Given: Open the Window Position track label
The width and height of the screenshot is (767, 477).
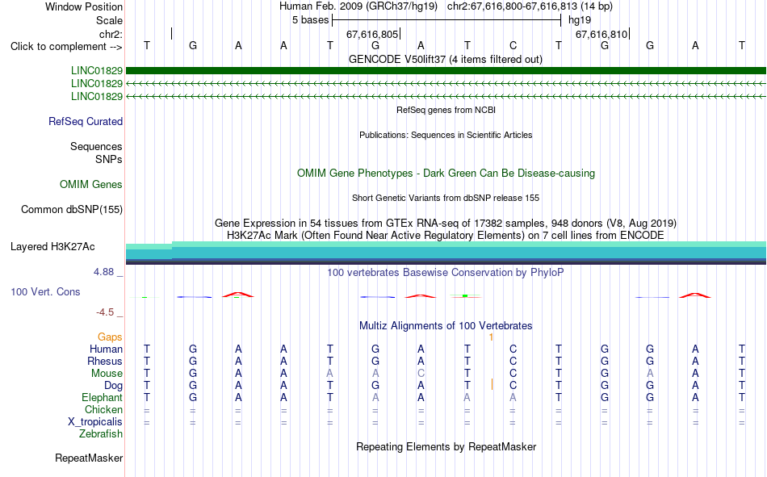Looking at the screenshot, I should point(84,6).
